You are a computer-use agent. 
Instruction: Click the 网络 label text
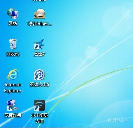tap(13, 23)
